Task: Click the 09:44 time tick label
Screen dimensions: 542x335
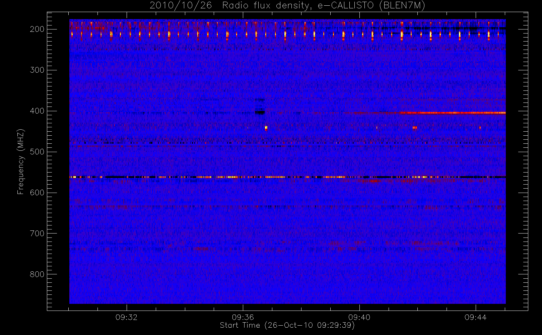Action: [475, 317]
